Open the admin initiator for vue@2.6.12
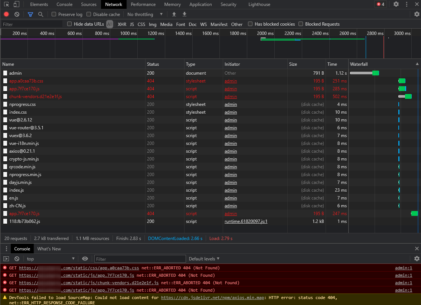 (231, 120)
